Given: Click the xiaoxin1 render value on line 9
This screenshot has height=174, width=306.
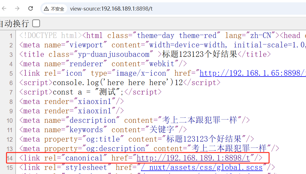Looking at the screenshot, I should tap(95, 111).
